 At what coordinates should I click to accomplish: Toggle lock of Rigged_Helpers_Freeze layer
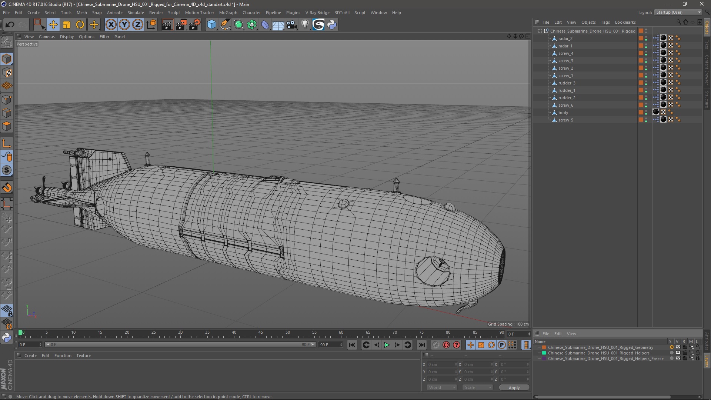pos(698,359)
